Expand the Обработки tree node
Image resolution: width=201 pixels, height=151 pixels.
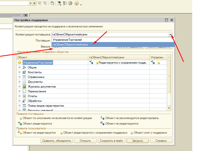point(20,101)
